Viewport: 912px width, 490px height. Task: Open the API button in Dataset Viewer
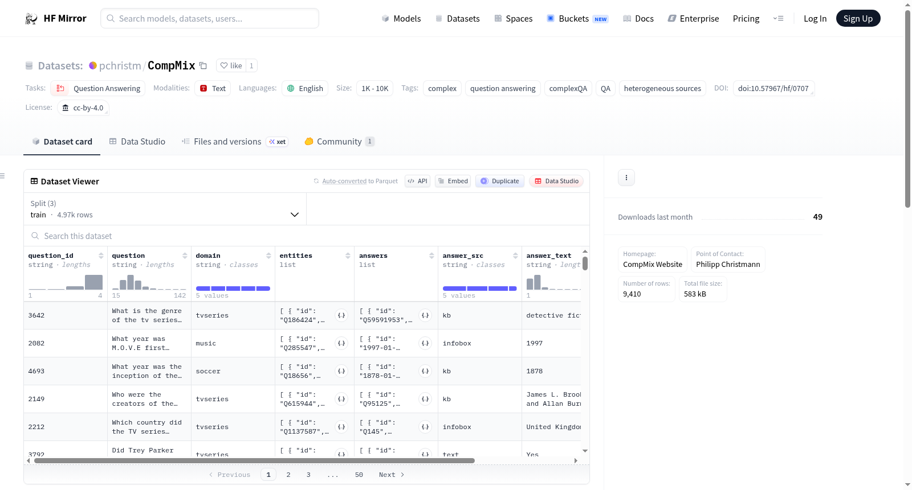coord(417,181)
